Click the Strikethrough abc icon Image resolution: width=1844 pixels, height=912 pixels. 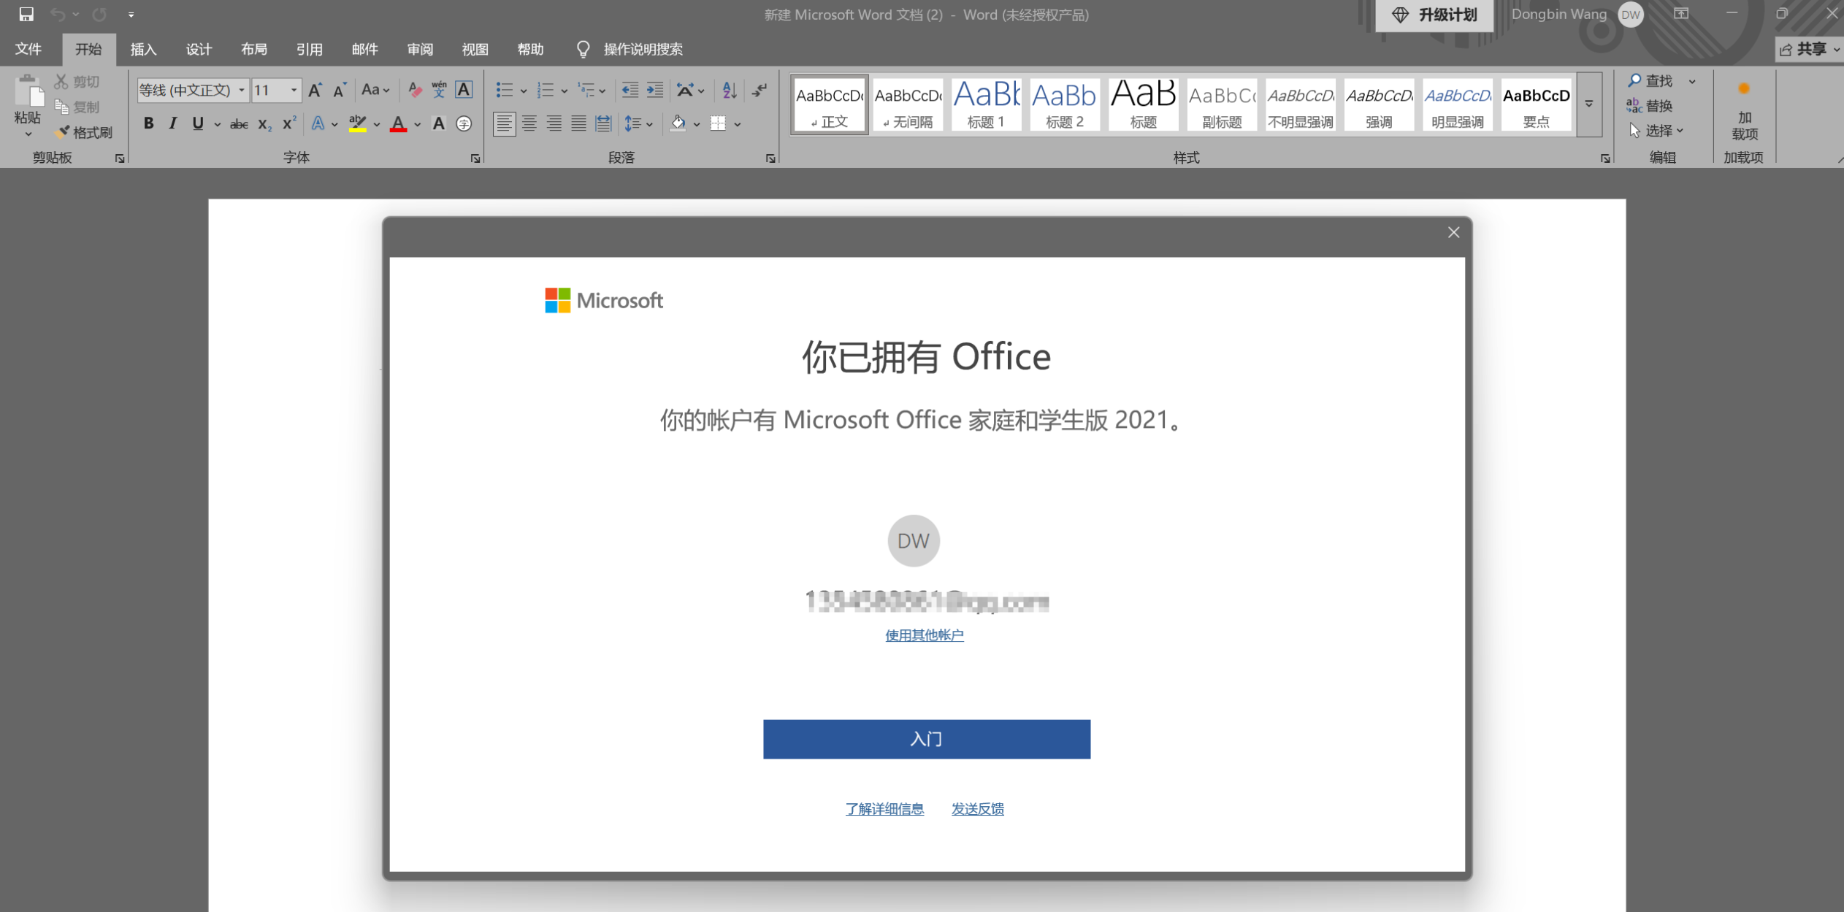pos(239,124)
